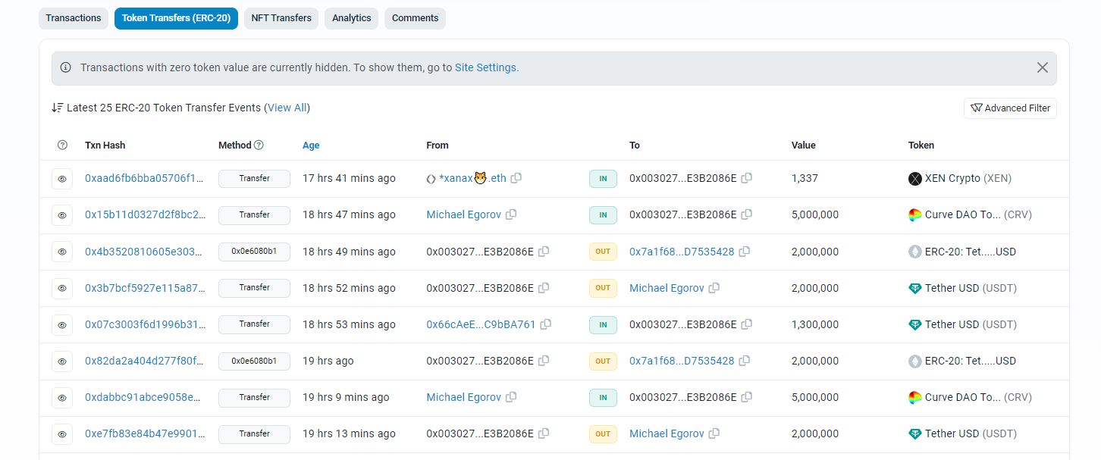Open the Site Settings link
This screenshot has height=460, width=1101.
pyautogui.click(x=486, y=67)
